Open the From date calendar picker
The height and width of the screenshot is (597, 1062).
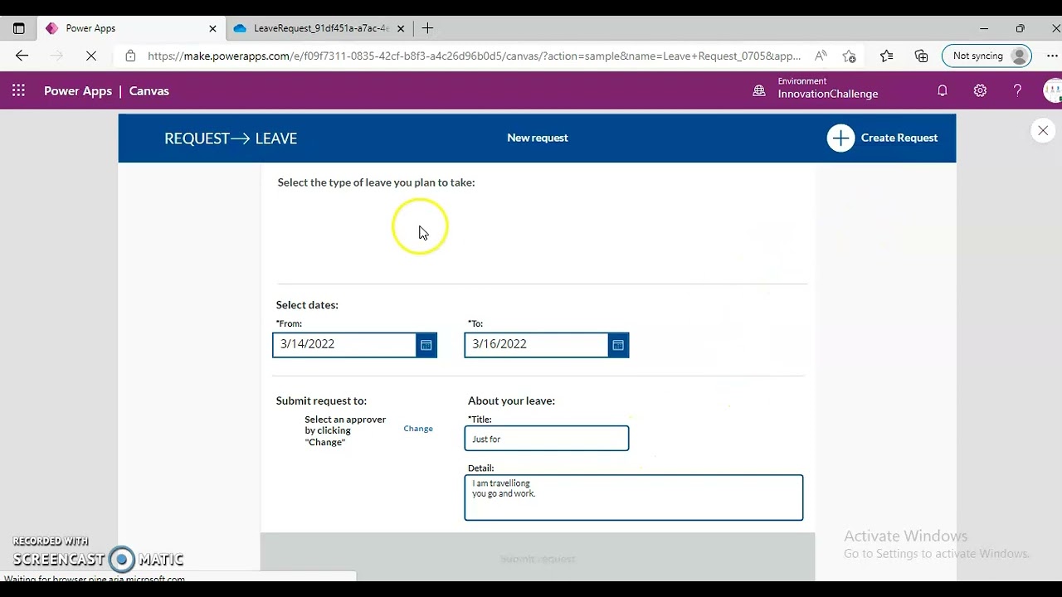click(x=426, y=345)
